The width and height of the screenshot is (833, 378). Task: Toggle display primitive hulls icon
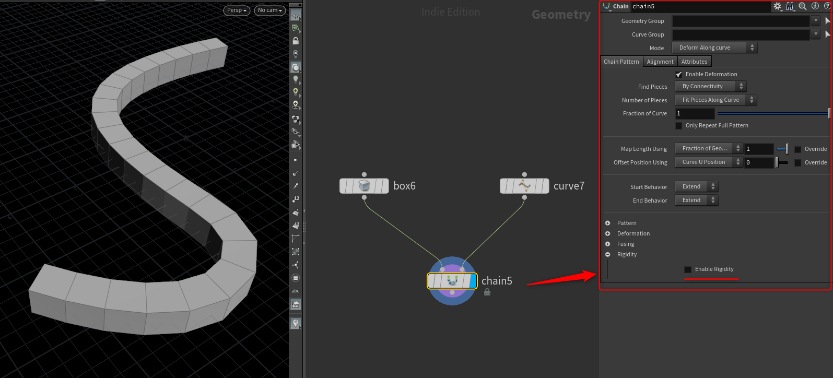tap(296, 238)
